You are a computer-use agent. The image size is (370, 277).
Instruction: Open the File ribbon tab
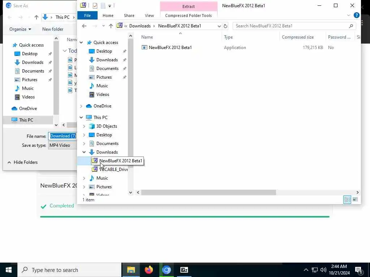click(x=87, y=16)
